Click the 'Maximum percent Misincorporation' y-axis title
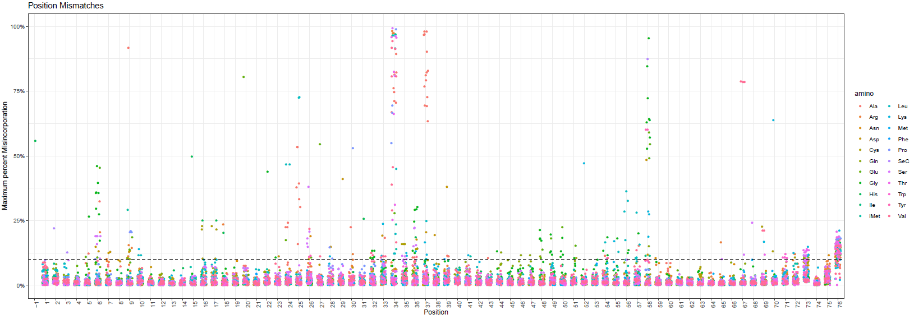 tap(5, 156)
